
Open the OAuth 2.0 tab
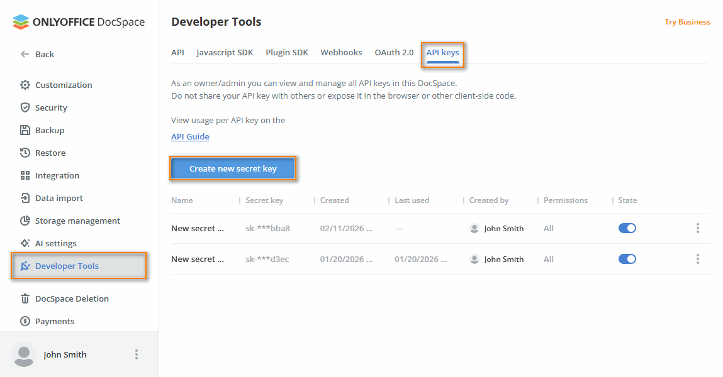[x=394, y=52]
